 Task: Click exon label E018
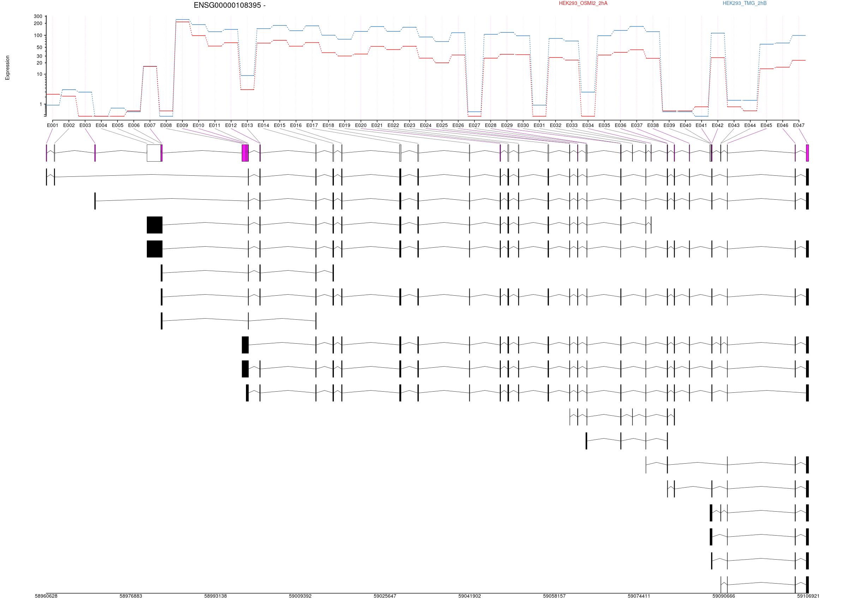(328, 126)
